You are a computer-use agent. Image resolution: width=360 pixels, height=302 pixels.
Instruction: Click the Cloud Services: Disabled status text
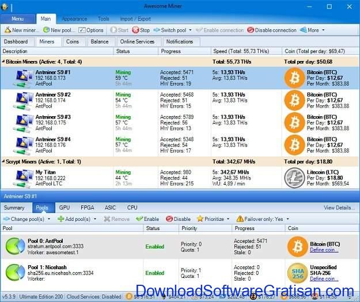94,297
